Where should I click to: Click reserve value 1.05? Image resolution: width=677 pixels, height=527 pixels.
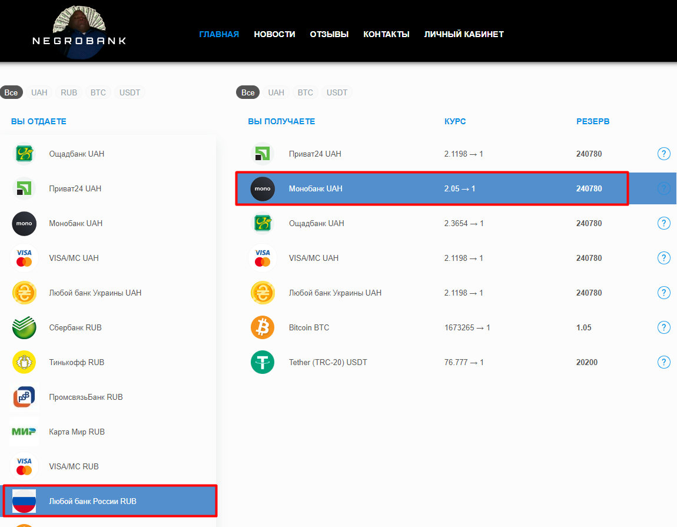(583, 327)
